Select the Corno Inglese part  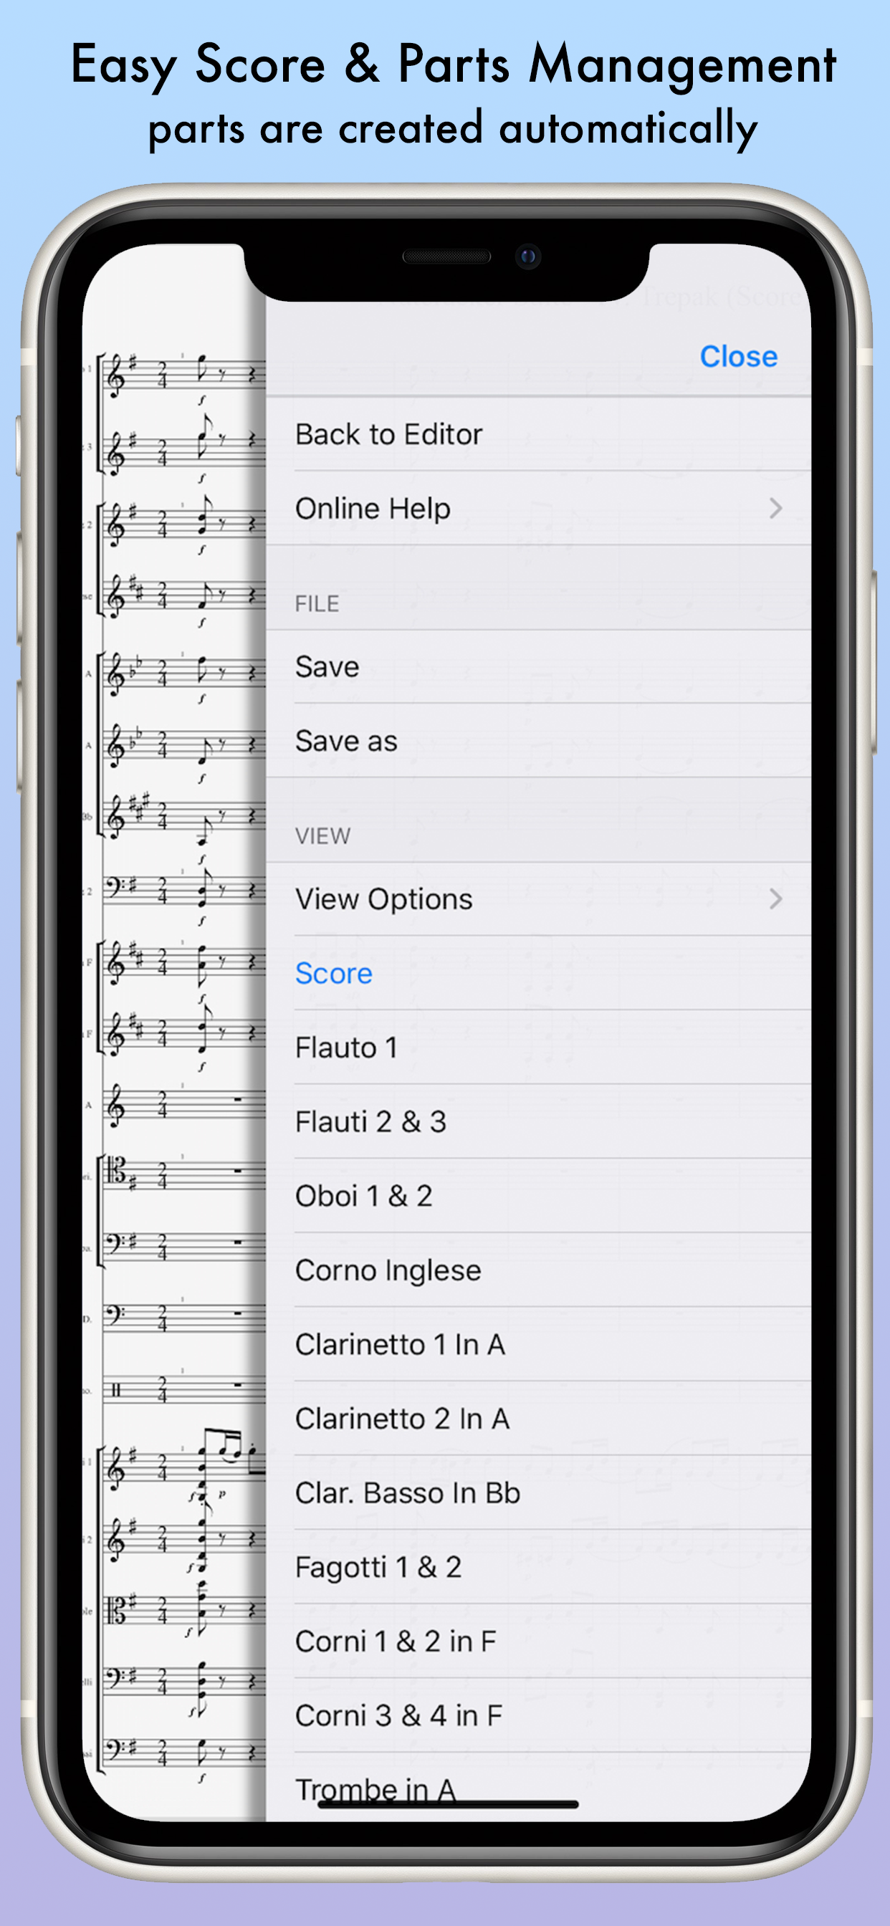click(x=538, y=1270)
